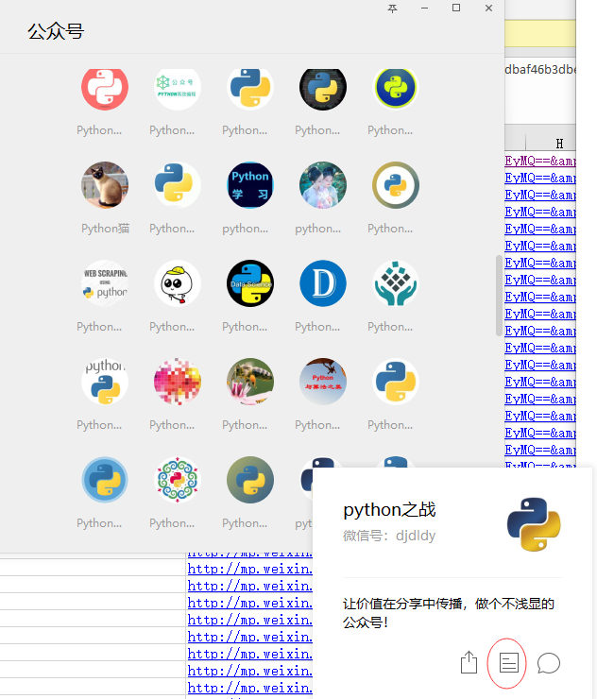Image resolution: width=597 pixels, height=699 pixels.
Task: Click the dbaf46b3dbe text in the spreadsheet formula bar
Action: (540, 70)
